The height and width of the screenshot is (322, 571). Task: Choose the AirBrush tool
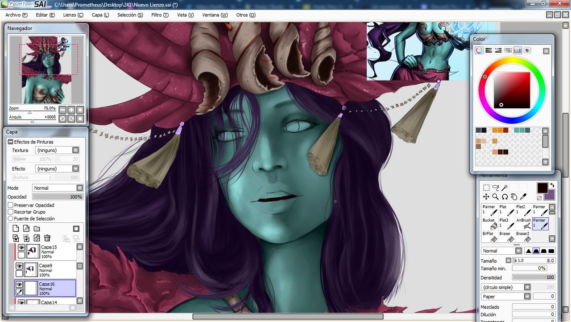[x=523, y=223]
